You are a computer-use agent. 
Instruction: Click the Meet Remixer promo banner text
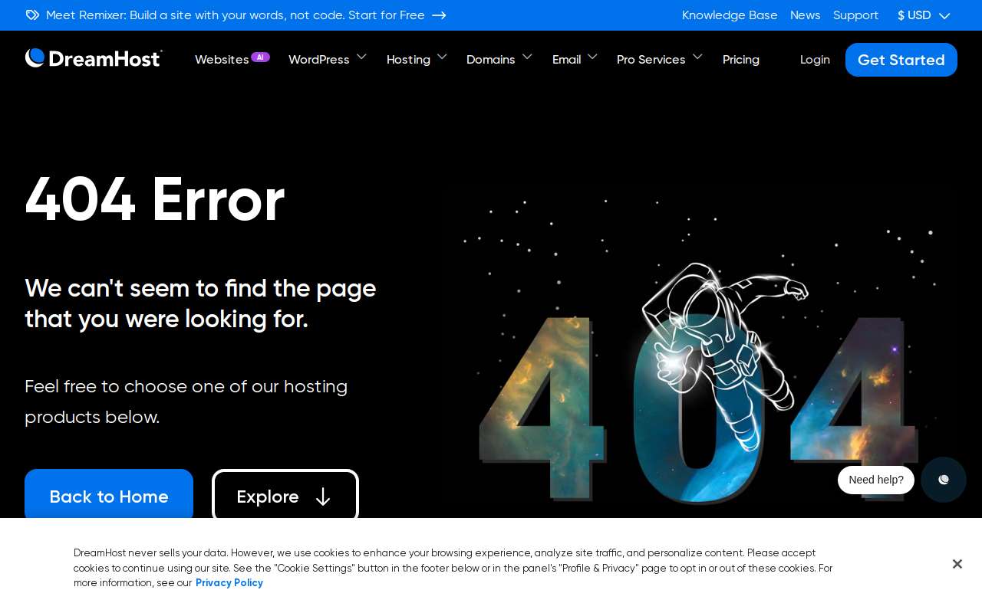pyautogui.click(x=236, y=15)
